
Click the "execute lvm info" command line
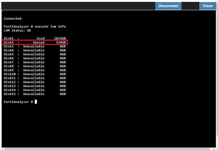click(x=35, y=26)
